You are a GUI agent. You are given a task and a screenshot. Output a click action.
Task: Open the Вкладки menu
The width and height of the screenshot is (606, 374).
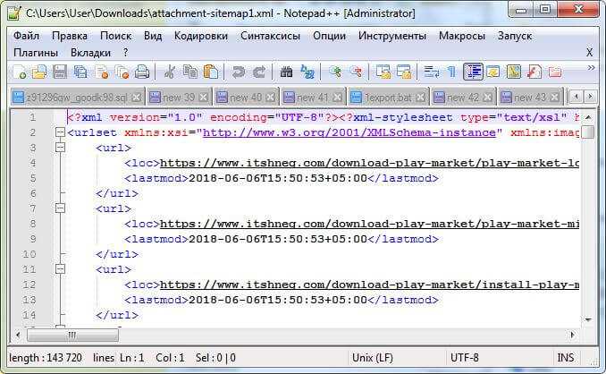[x=90, y=53]
